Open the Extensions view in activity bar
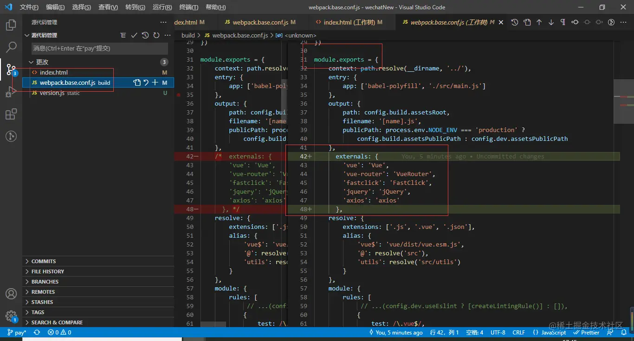The height and width of the screenshot is (341, 634). pos(11,114)
